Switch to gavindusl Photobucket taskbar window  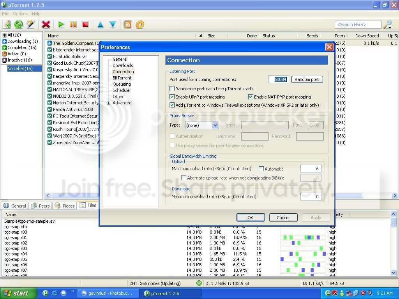[x=108, y=294]
